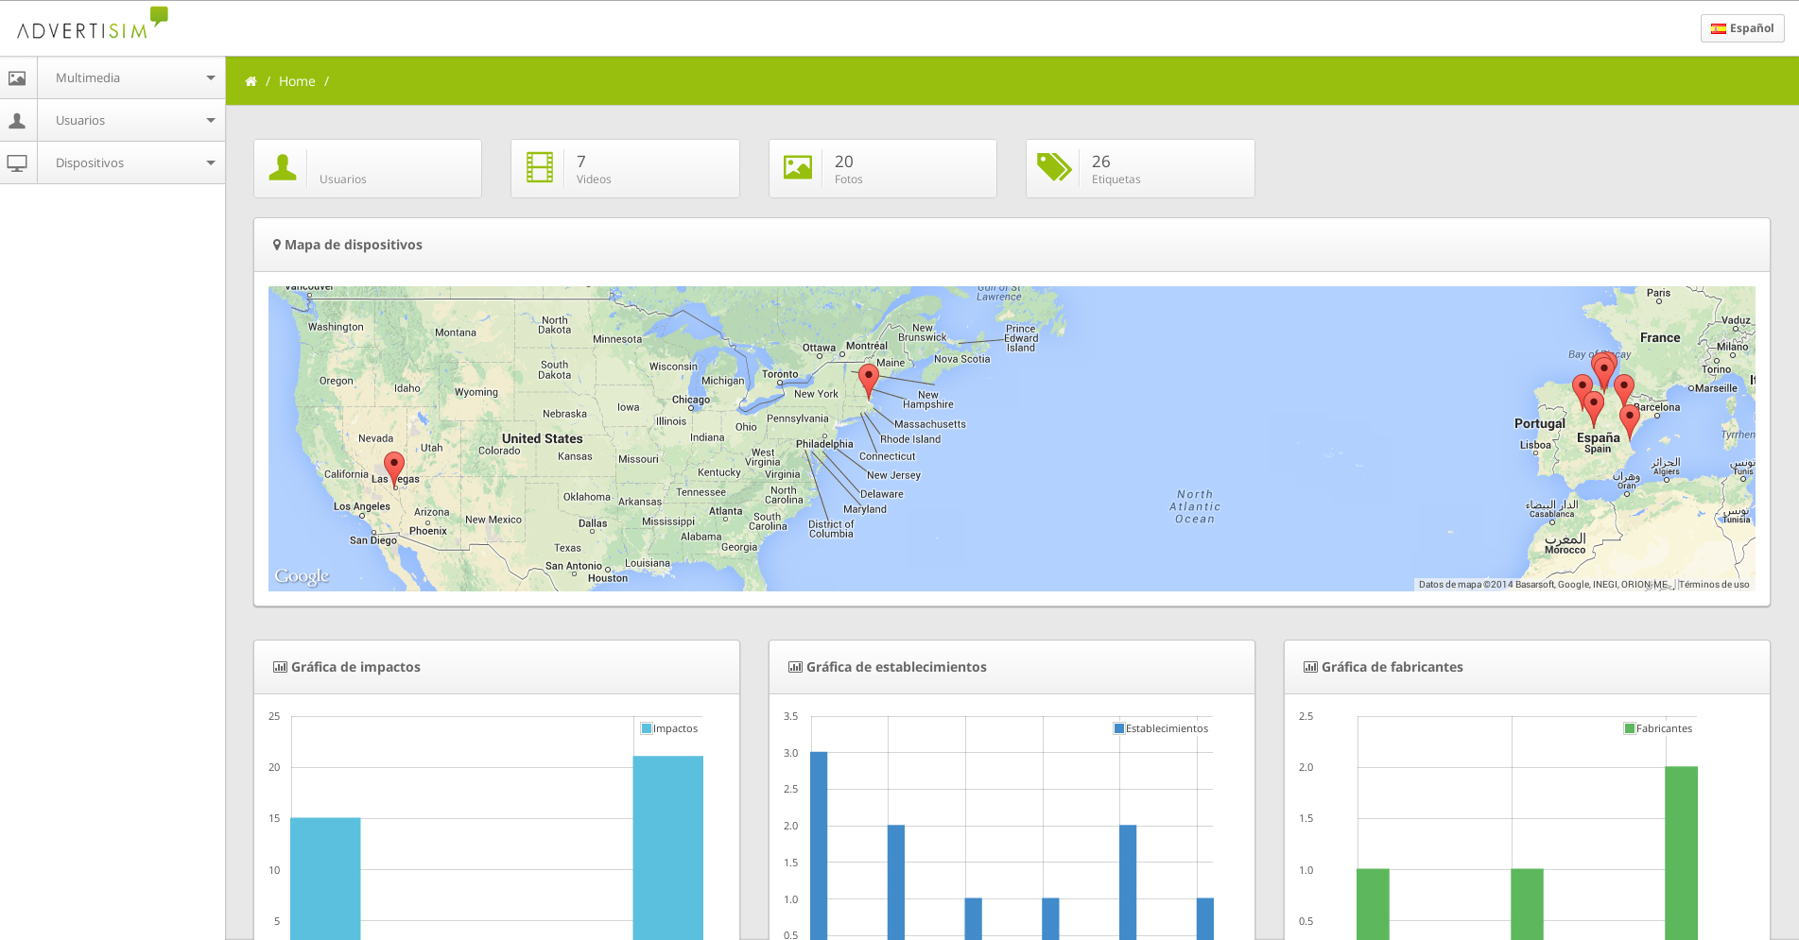Click the Gráfica de fabricantes title
1799x940 pixels.
click(1392, 667)
